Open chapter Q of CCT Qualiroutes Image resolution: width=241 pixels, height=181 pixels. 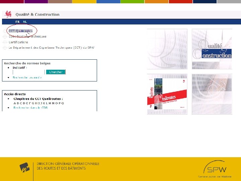click(63, 103)
